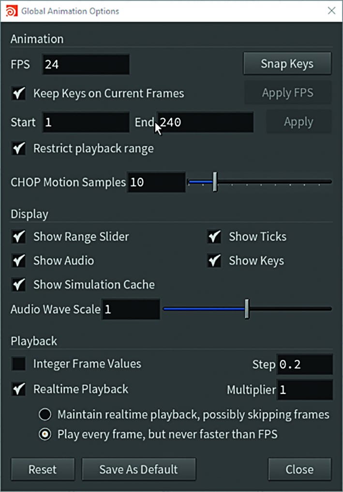Screen dimensions: 343x492
Task: Turn off Realtime Playback
Action: [18, 389]
